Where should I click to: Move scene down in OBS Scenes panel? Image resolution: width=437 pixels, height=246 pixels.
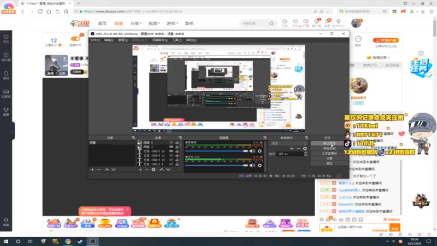click(114, 169)
